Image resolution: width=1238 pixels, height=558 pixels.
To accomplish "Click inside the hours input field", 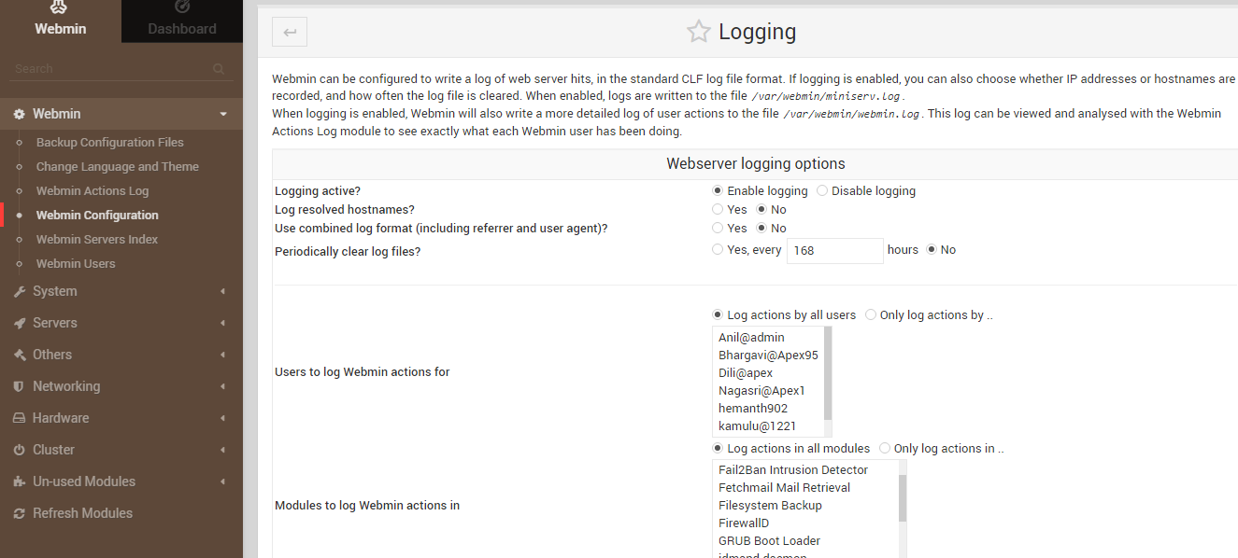I will [x=834, y=250].
